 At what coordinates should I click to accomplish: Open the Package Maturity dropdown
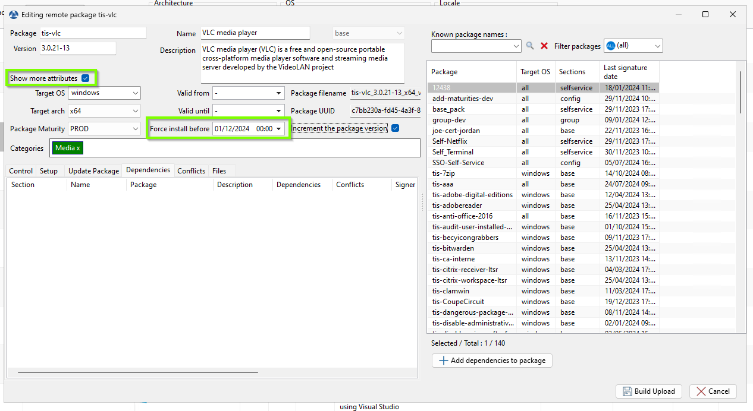tap(136, 129)
